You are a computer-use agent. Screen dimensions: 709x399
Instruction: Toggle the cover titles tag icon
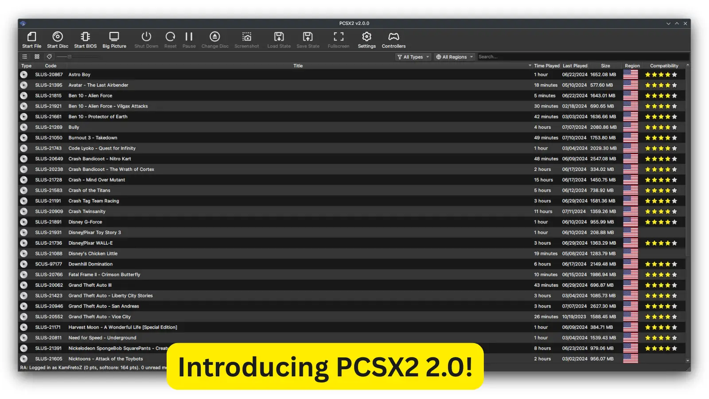[x=49, y=57]
